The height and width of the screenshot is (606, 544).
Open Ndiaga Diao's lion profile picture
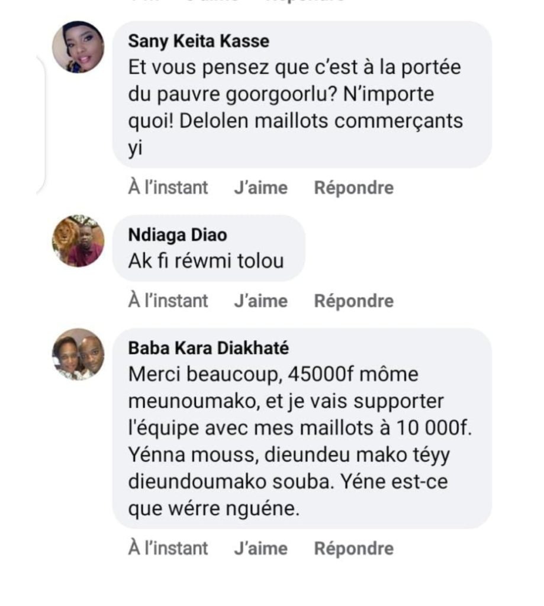[78, 241]
